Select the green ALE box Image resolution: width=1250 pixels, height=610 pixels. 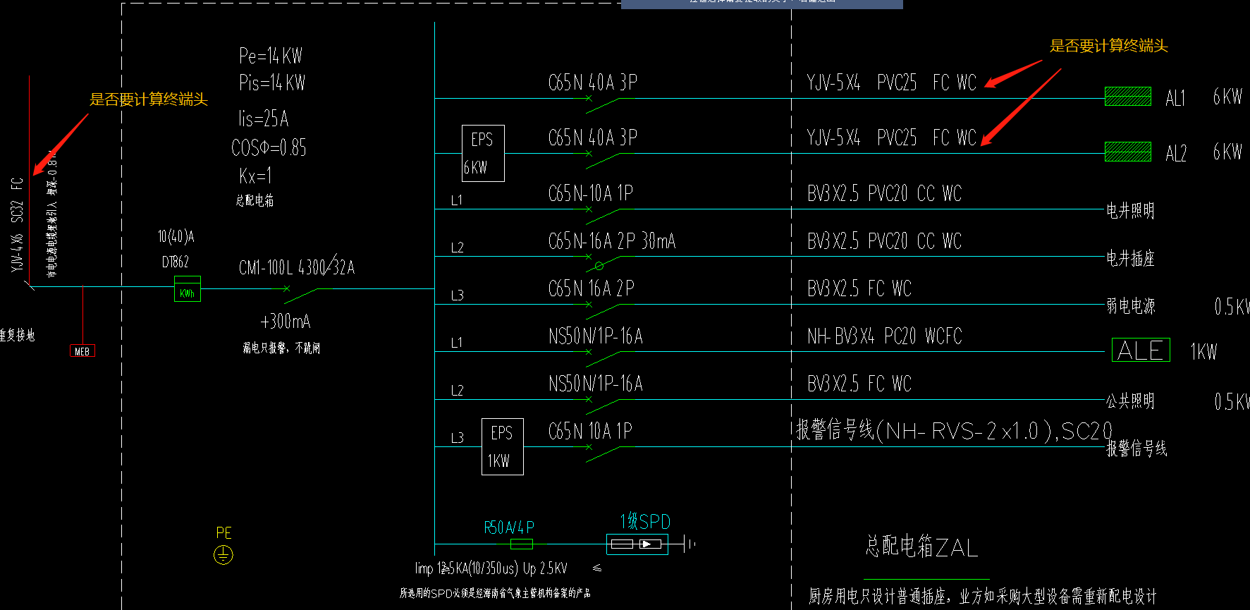pyautogui.click(x=1141, y=350)
